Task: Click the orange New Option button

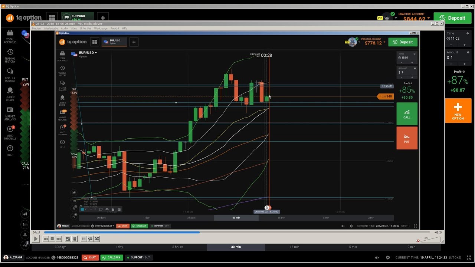Action: pos(458,111)
